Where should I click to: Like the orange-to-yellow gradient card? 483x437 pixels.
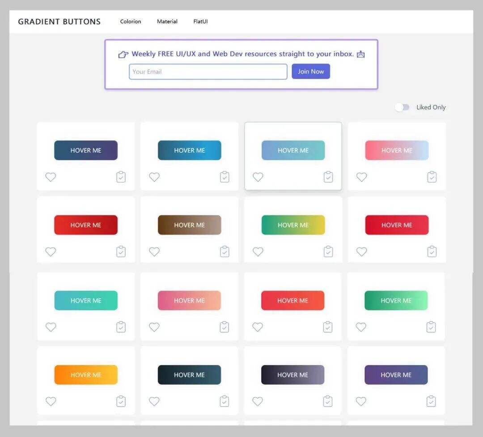tap(51, 401)
